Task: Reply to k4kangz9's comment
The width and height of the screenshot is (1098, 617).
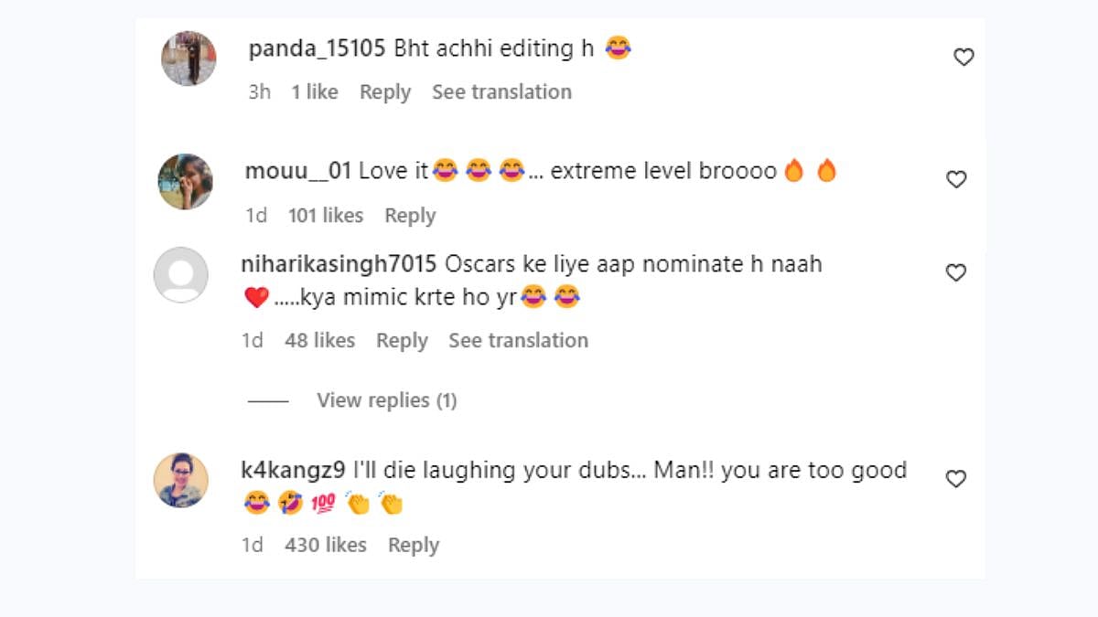Action: (413, 545)
